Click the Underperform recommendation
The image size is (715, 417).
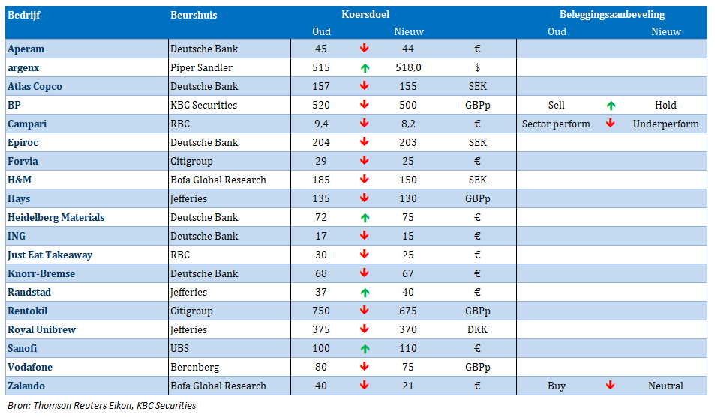(665, 124)
